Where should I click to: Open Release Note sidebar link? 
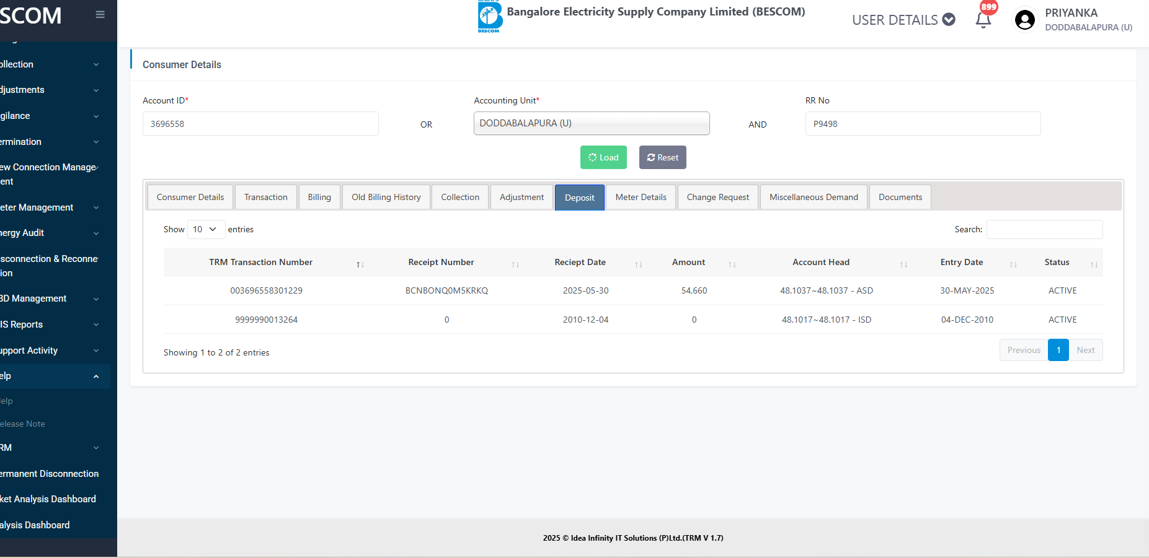click(23, 424)
